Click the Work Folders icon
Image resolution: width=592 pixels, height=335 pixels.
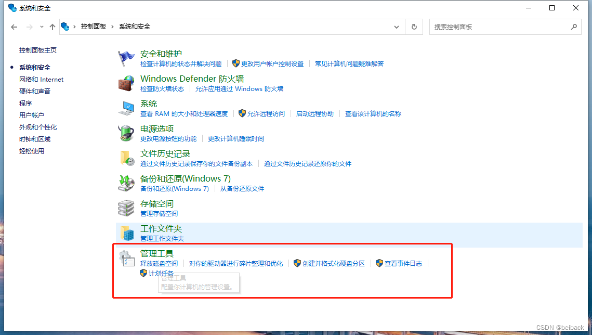(x=127, y=233)
